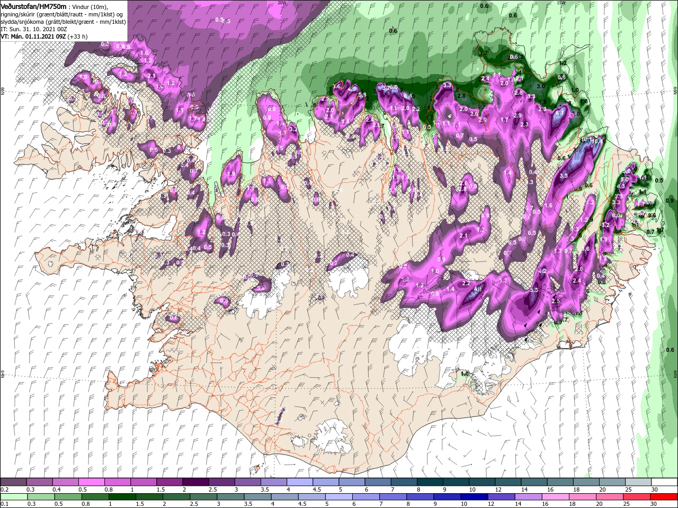
Task: Click the '1.0' value on the southern glacier coast
Action: coord(465,374)
